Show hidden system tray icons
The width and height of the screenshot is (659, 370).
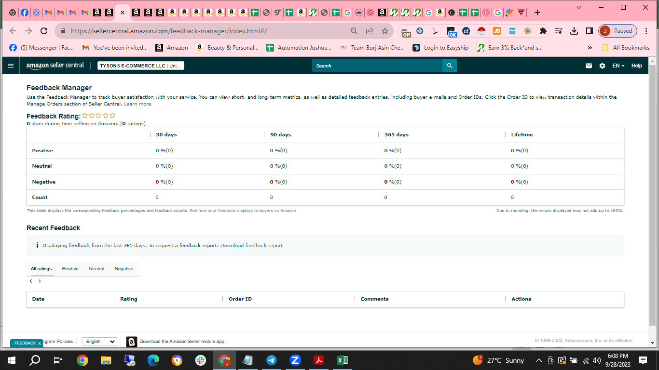[538, 360]
